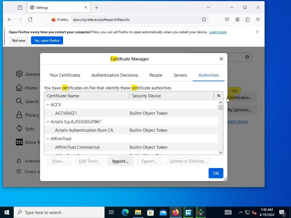Switch to the People tab
This screenshot has height=218, width=291.
click(x=156, y=75)
